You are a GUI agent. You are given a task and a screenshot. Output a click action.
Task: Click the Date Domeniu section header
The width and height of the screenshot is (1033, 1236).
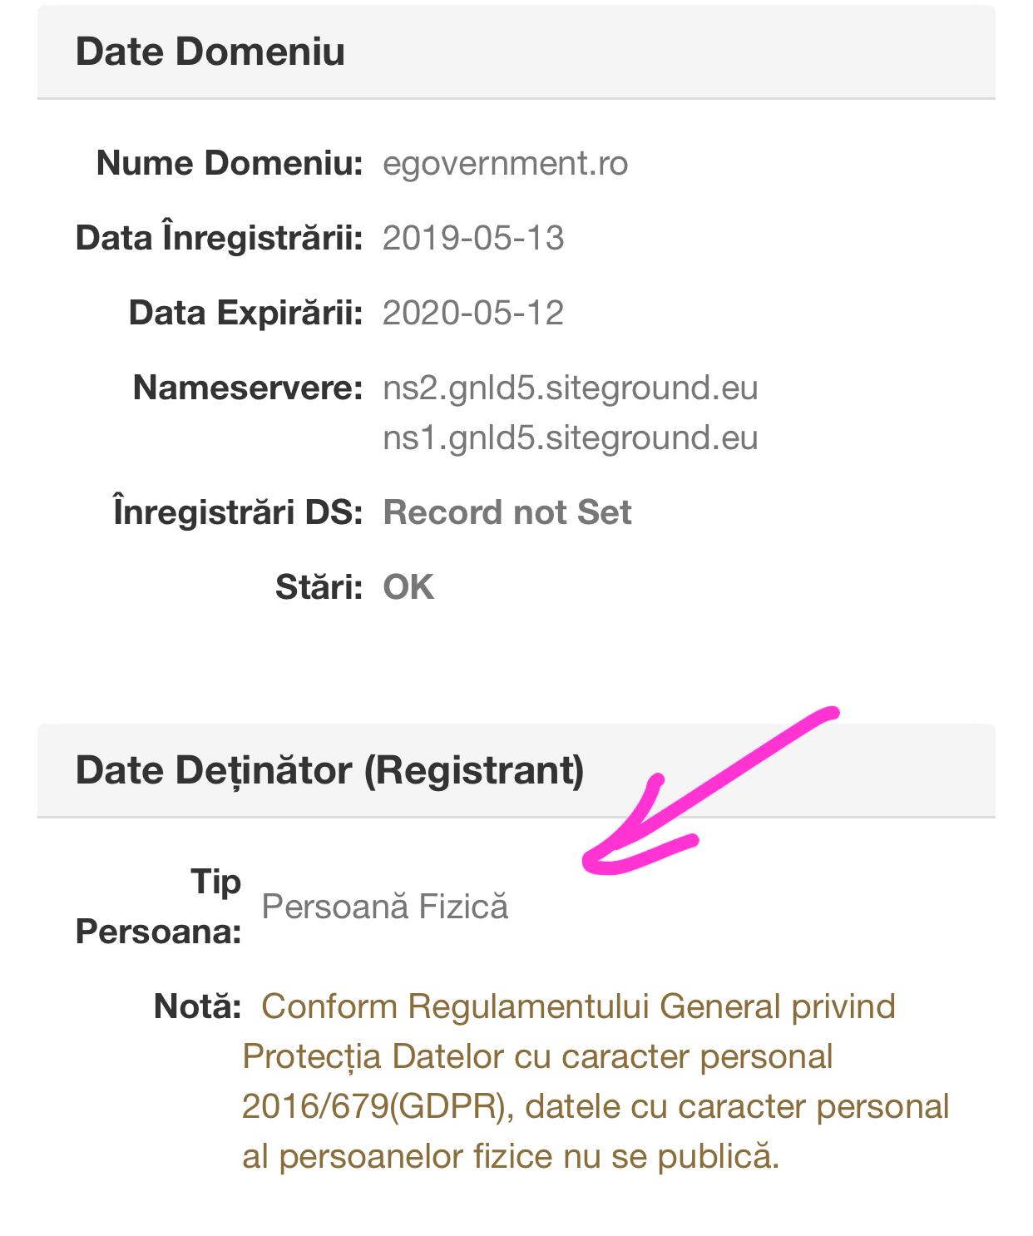click(210, 52)
